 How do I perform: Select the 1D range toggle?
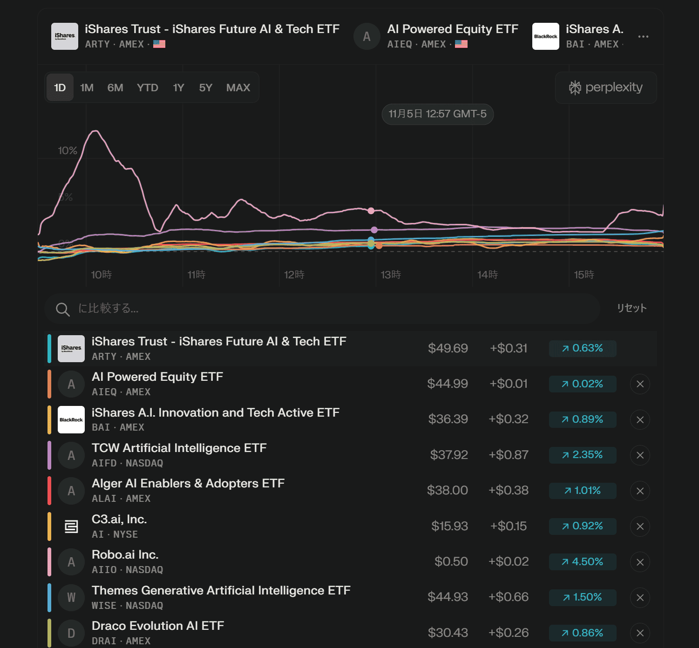[x=60, y=88]
